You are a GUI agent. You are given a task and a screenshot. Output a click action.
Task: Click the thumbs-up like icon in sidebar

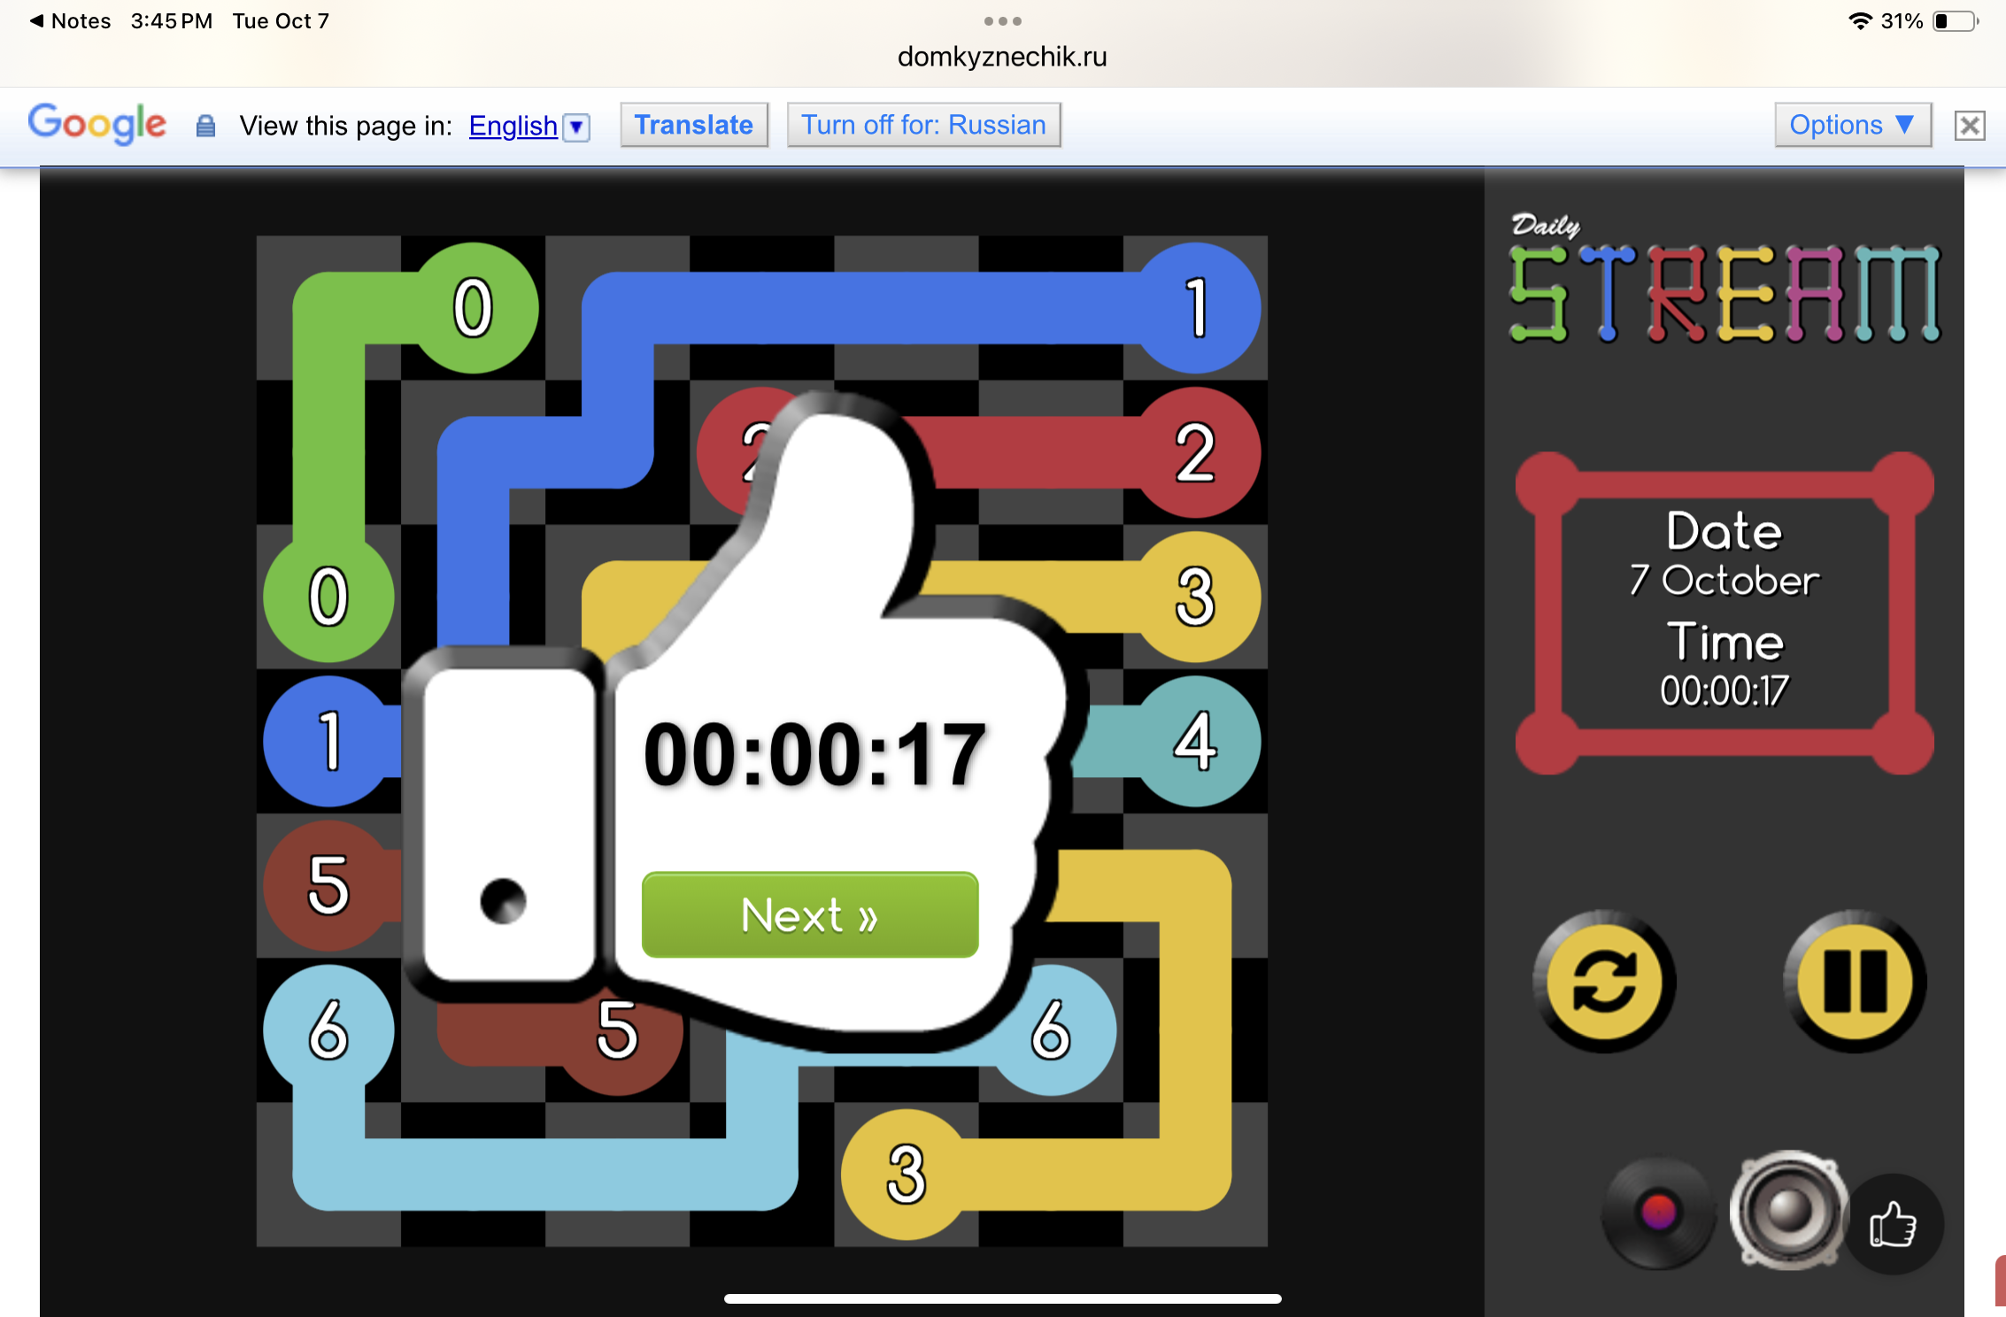(1894, 1226)
